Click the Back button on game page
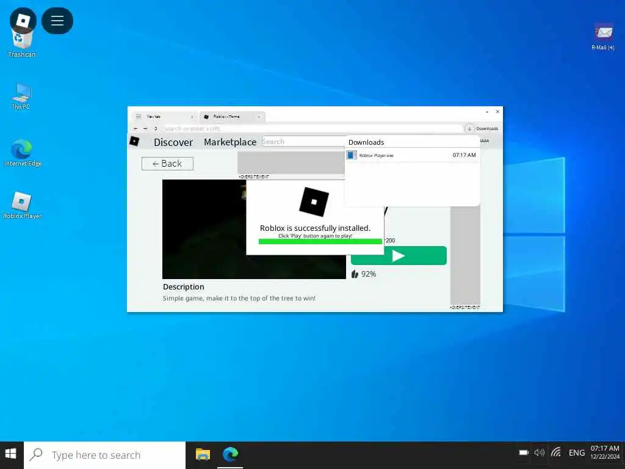The image size is (625, 469). tap(167, 164)
